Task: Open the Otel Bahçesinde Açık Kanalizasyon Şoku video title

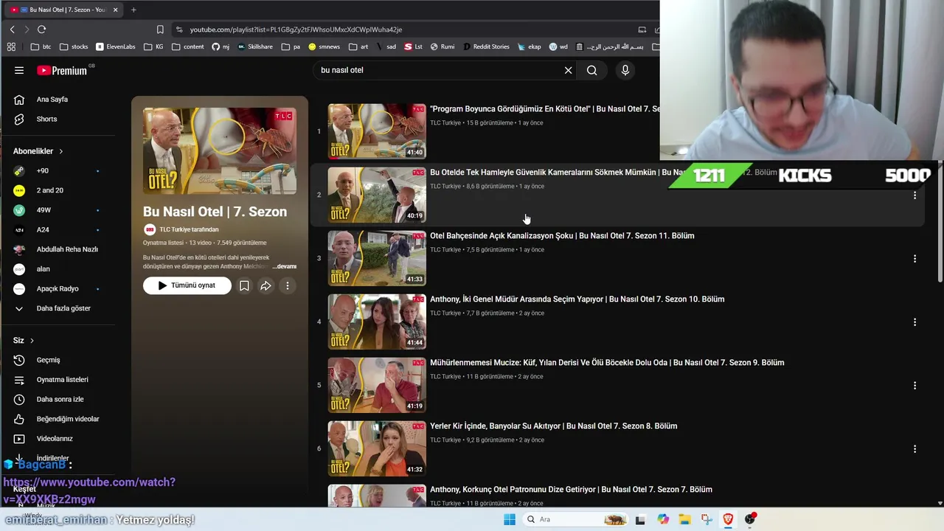Action: 562,236
